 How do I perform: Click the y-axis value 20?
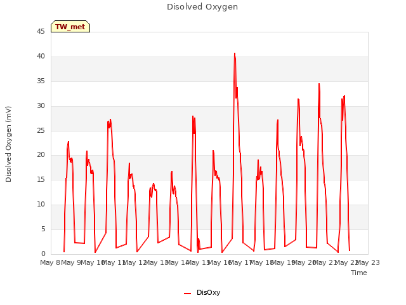pos(41,155)
